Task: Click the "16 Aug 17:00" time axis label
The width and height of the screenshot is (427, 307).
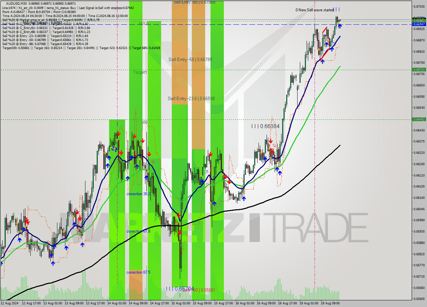Action: 288,303
